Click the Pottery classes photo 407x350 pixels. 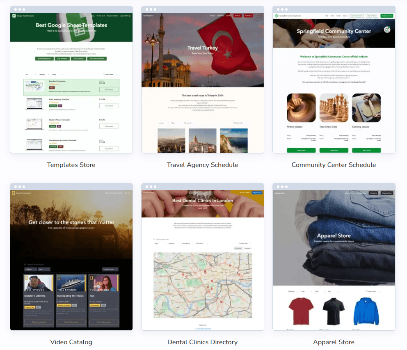[301, 108]
